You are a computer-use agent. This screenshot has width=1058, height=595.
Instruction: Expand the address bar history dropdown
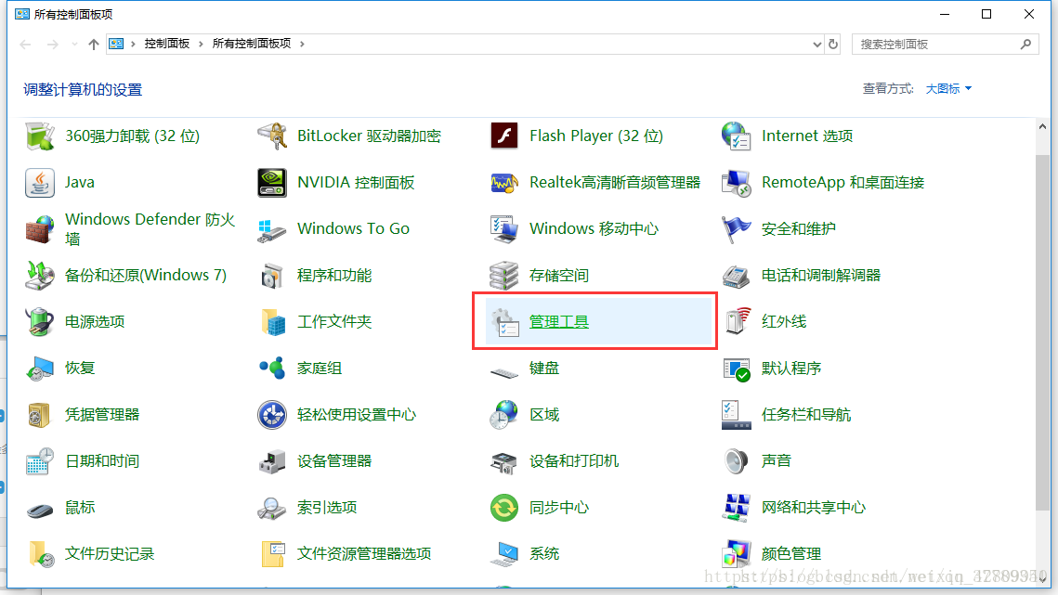[817, 45]
